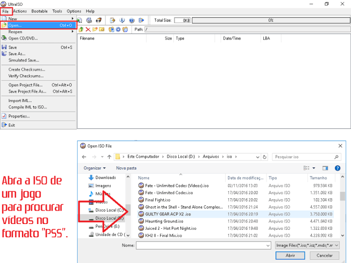Select GUILTY GEAR ACP X2 .iso file
351x263 pixels.
coord(167,214)
